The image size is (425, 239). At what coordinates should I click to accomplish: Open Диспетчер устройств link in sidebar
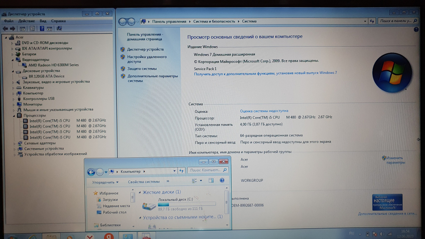coord(145,50)
